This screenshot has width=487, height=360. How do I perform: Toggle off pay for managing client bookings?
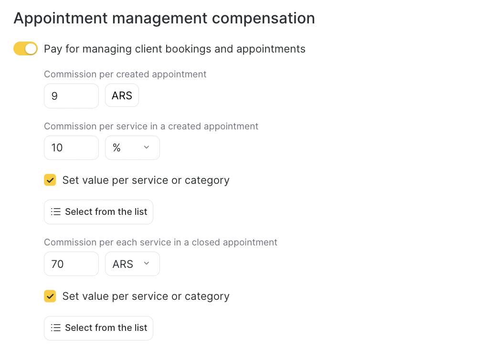click(x=25, y=49)
